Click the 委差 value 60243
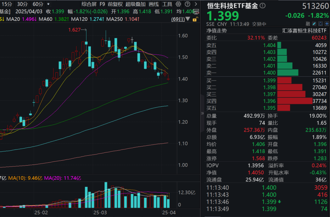 (x=319, y=38)
